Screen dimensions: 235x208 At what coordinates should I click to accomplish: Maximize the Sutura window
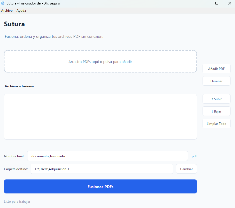tap(217, 3)
